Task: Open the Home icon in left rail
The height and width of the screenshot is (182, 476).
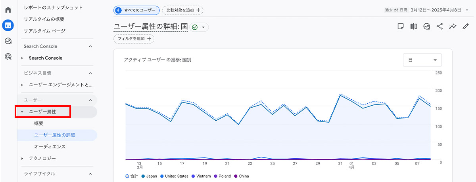Action: (8, 9)
